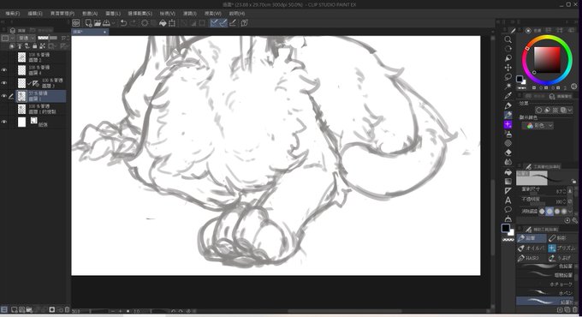Screen dimensions: 582x317
Task: Click the main drawing color swatch below tools
Action: point(506,228)
